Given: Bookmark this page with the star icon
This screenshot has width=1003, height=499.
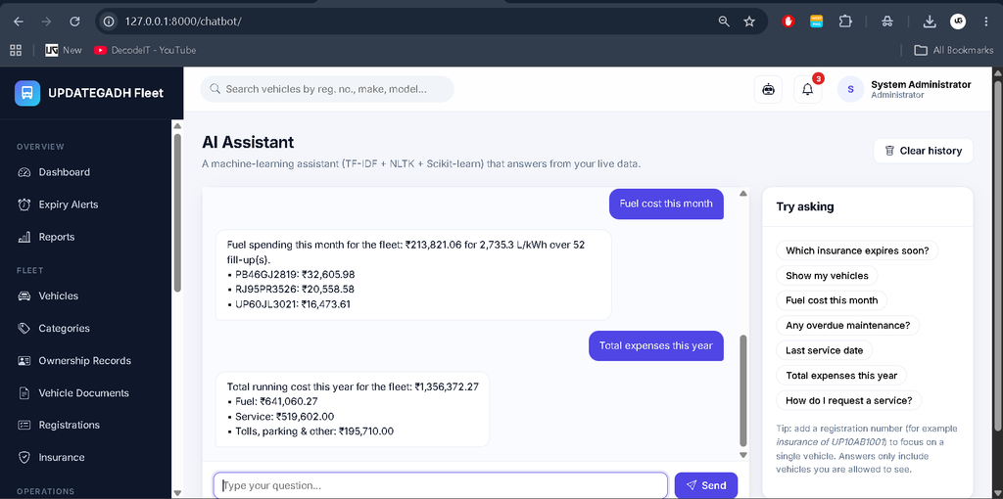Looking at the screenshot, I should tap(749, 22).
